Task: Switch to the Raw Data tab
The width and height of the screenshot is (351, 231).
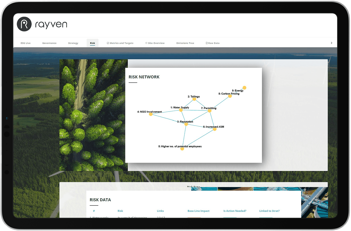Action: coord(213,43)
